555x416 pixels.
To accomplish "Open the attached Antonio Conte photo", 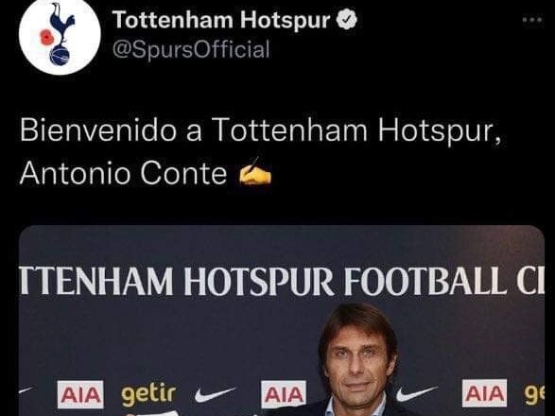I will pyautogui.click(x=282, y=321).
